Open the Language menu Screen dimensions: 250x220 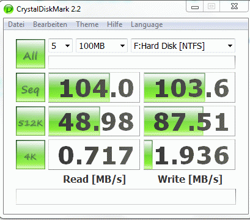147,24
